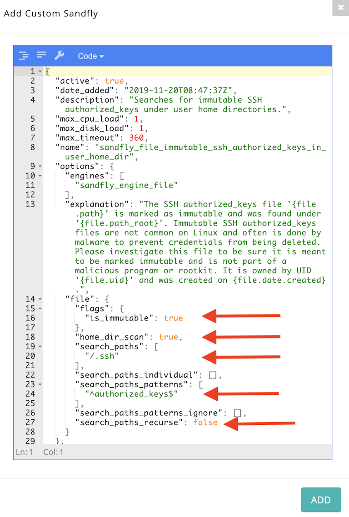
Task: Click the "/.ssh" search path string
Action: click(x=102, y=356)
